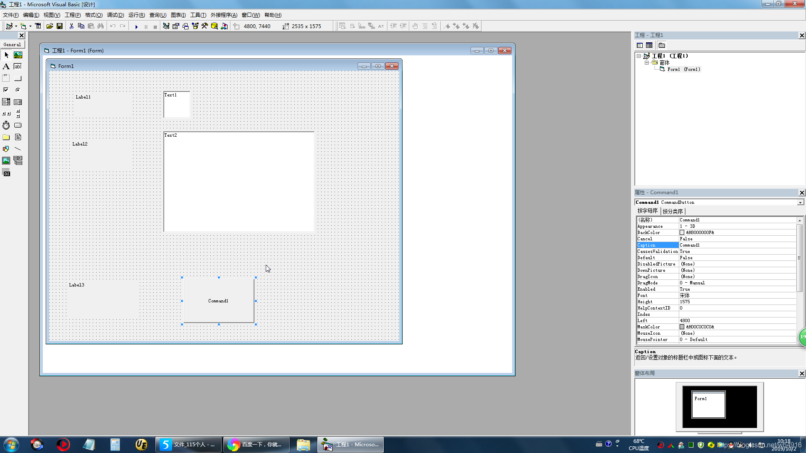The image size is (806, 453).
Task: Click the General toolbox tab button
Action: tap(12, 44)
